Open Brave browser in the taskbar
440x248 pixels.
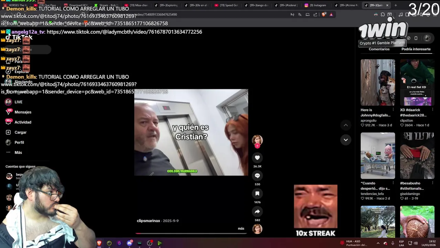click(99, 243)
